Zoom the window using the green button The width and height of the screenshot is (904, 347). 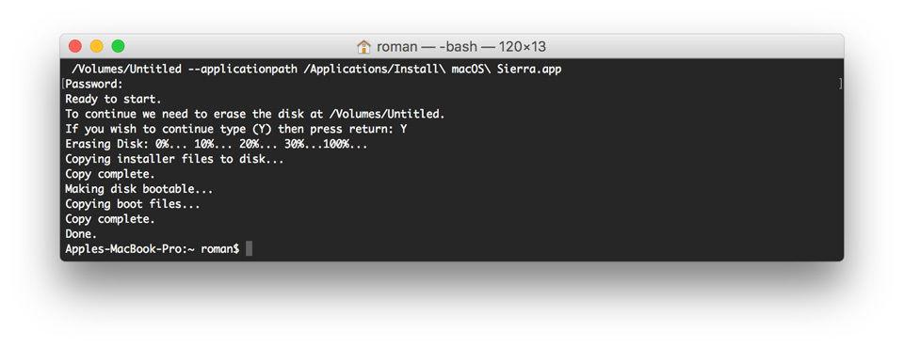coord(119,47)
